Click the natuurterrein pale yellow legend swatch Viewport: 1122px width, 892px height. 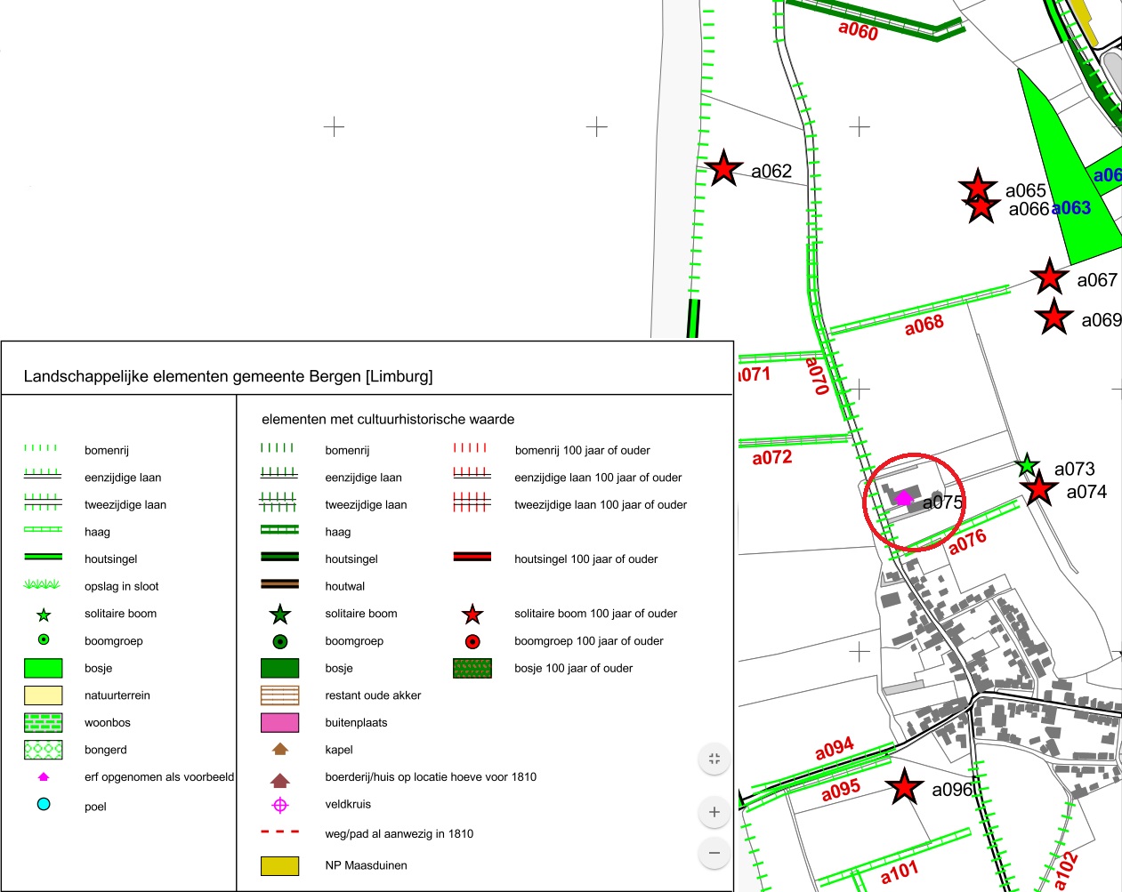(x=44, y=695)
